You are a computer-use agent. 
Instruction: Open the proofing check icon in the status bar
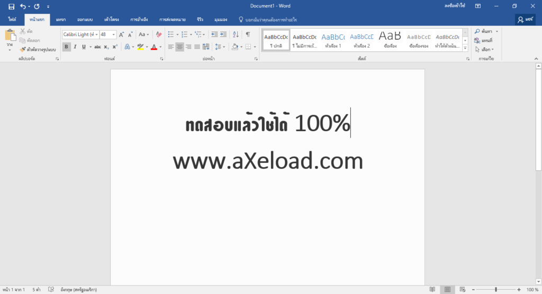pos(51,290)
